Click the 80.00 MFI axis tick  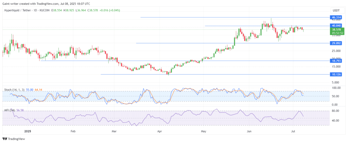[x=336, y=111]
